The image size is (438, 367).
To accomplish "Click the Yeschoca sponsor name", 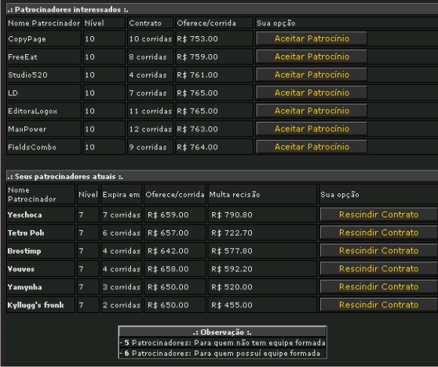I will pyautogui.click(x=25, y=215).
